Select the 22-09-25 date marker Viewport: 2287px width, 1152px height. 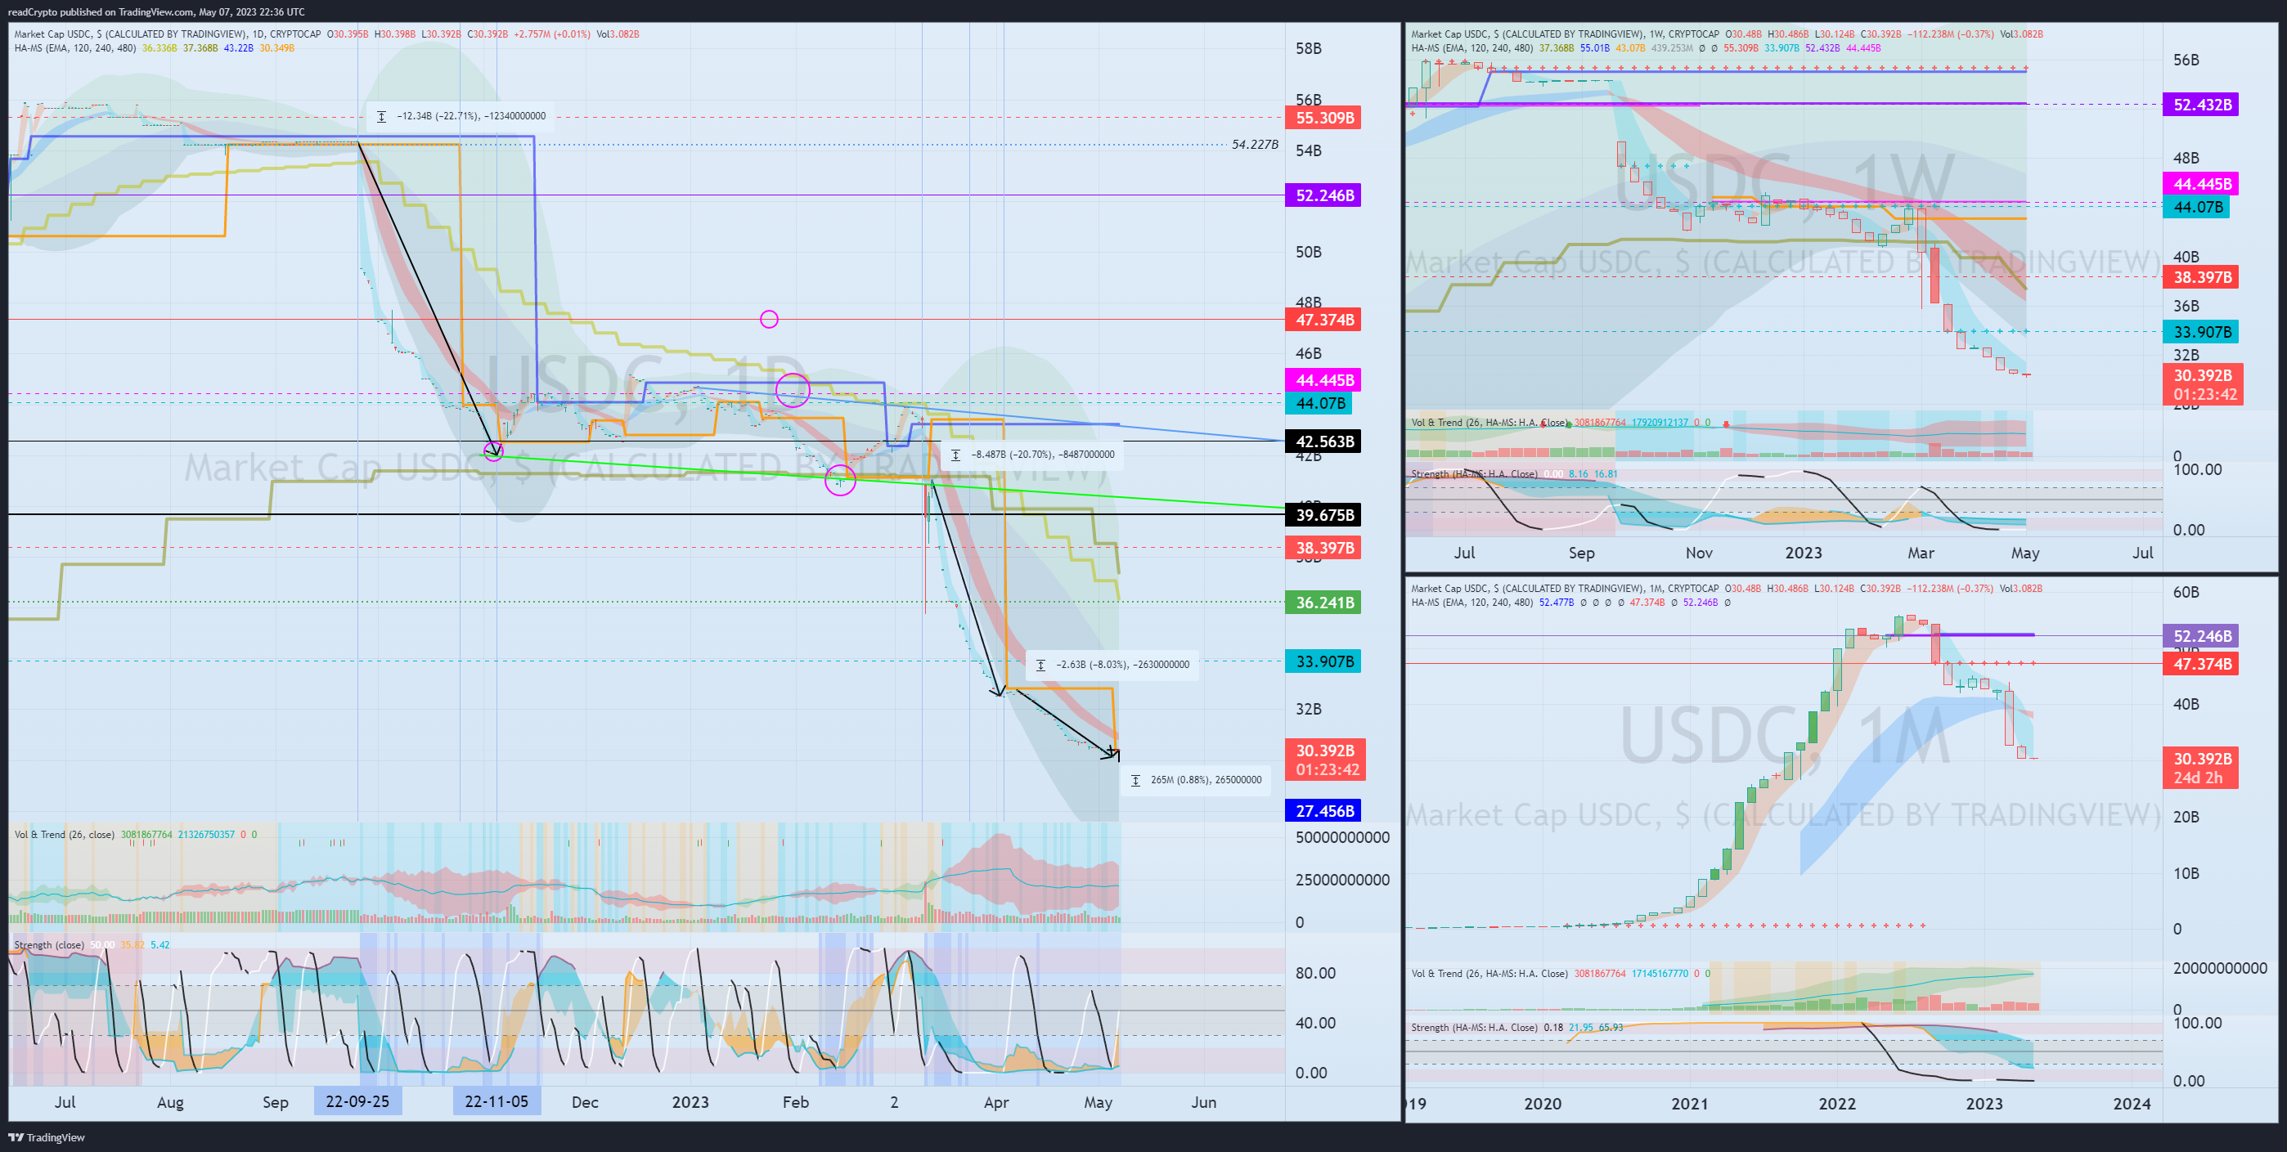pyautogui.click(x=357, y=1101)
